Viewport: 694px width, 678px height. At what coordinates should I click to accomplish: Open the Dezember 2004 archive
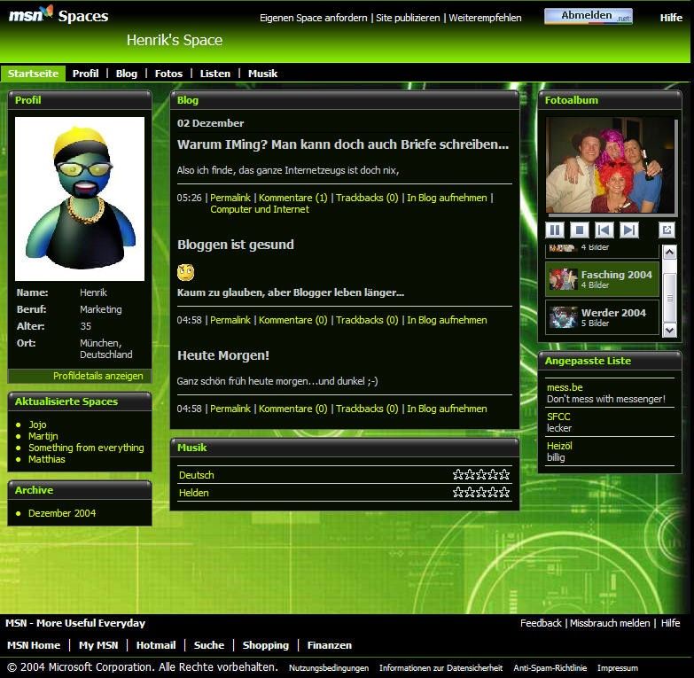[62, 513]
